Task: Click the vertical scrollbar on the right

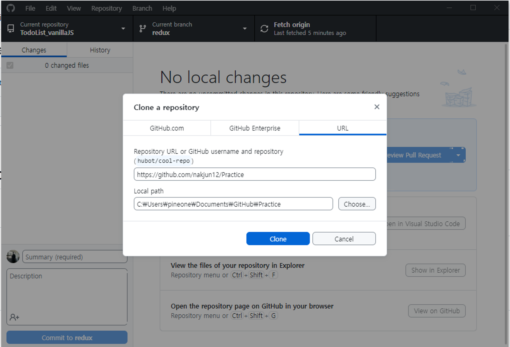Action: (506, 194)
